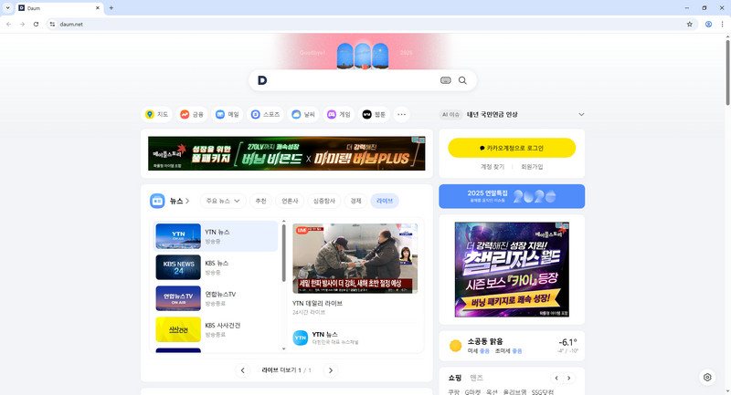731x395 pixels.
Task: Reload the page
Action: (x=36, y=25)
